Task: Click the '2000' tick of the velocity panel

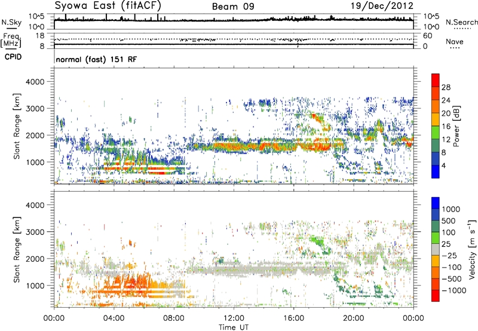Action: point(35,259)
